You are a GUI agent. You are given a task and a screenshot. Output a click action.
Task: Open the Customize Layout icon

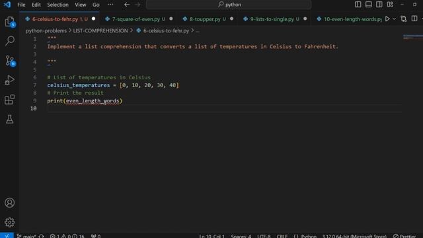[390, 5]
